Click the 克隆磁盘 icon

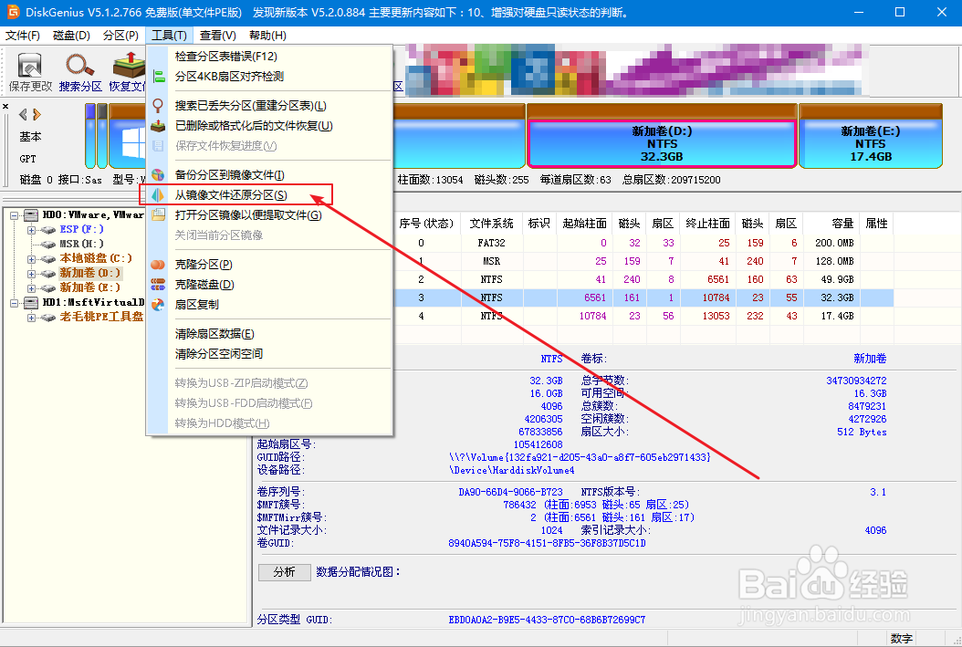click(158, 285)
